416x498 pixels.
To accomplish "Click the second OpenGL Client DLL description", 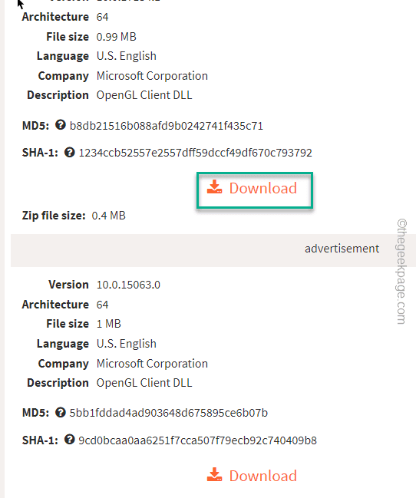I will [x=144, y=383].
